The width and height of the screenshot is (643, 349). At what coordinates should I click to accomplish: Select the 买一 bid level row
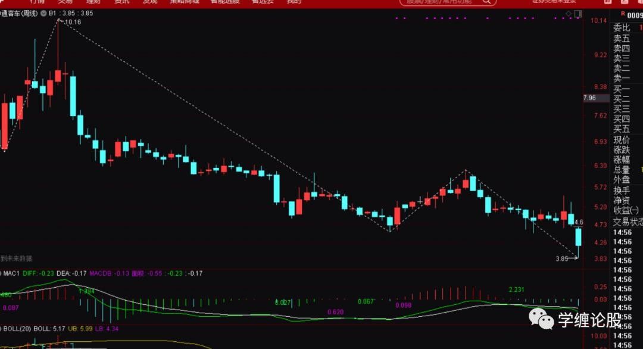(622, 89)
